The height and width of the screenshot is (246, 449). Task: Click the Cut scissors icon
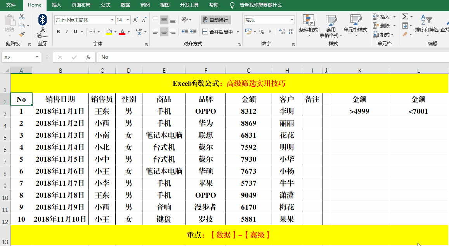(x=22, y=17)
